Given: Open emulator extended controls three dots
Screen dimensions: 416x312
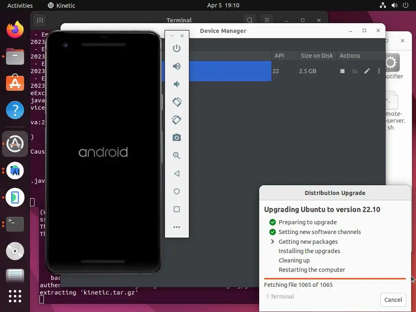Looking at the screenshot, I should pyautogui.click(x=177, y=227).
